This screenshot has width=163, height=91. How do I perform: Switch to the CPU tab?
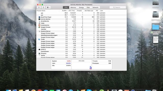pos(66,7)
